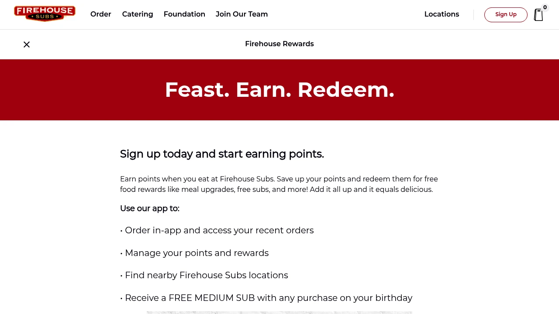This screenshot has width=559, height=314.
Task: Click the Sign Up button
Action: 505,14
